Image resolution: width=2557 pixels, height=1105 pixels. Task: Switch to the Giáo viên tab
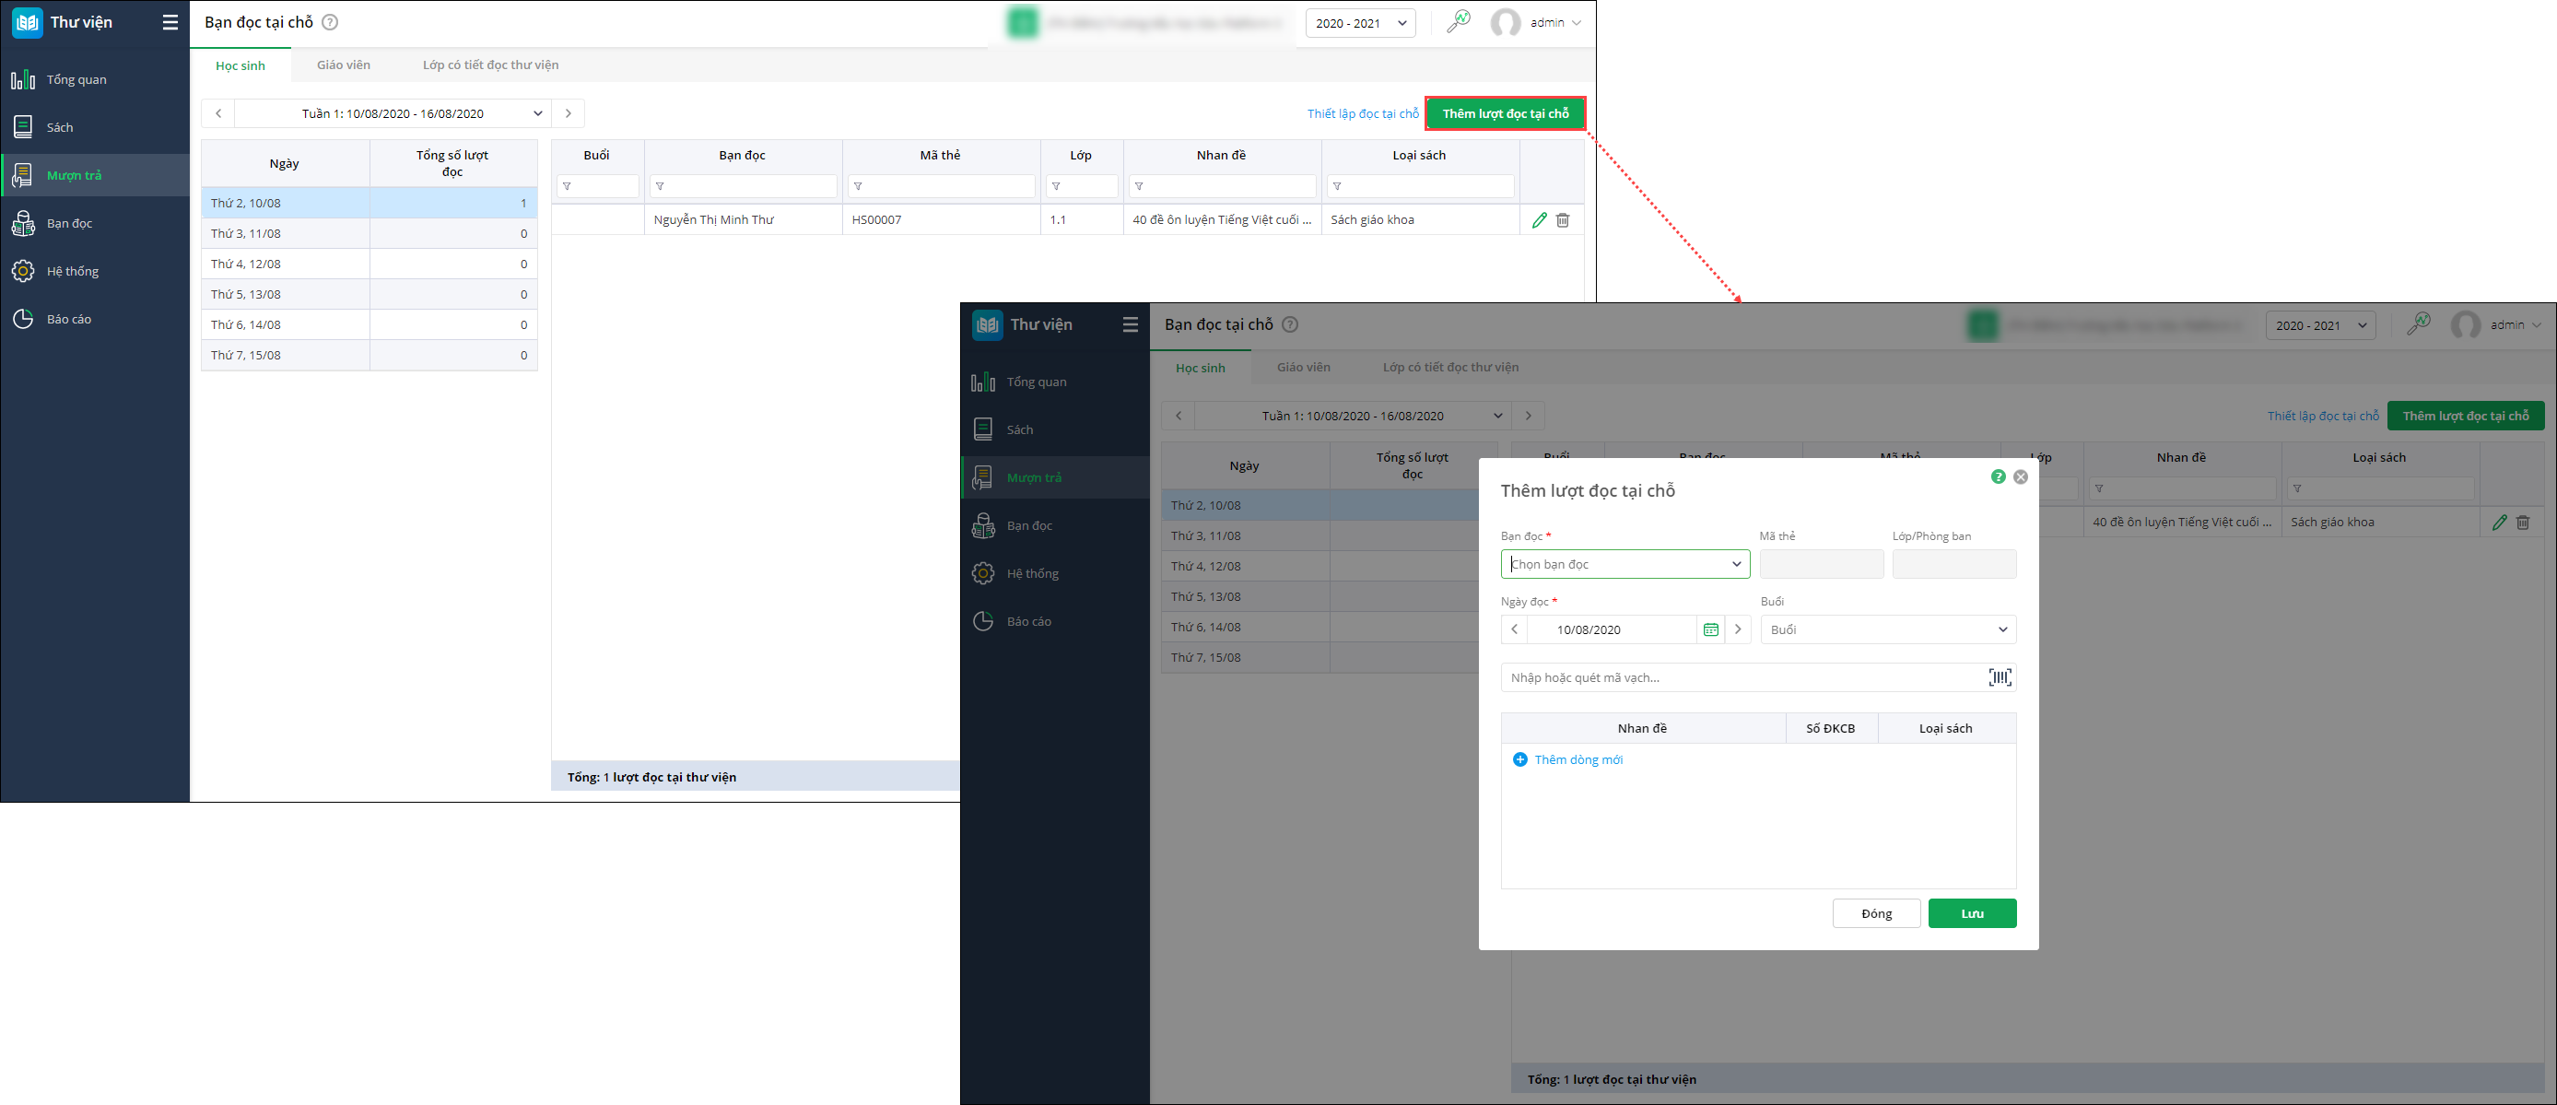point(344,65)
